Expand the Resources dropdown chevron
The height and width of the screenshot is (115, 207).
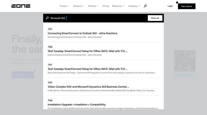pyautogui.click(x=124, y=6)
